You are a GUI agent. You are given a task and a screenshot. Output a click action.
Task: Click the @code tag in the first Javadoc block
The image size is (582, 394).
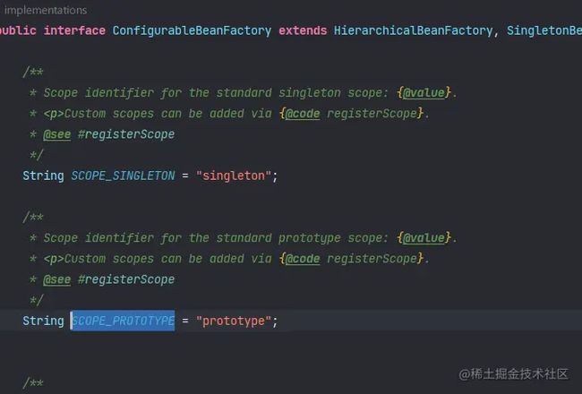(x=303, y=113)
